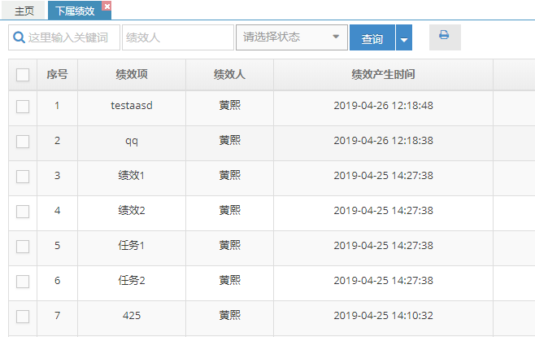Check the row for 425
This screenshot has width=535, height=337.
pos(23,316)
